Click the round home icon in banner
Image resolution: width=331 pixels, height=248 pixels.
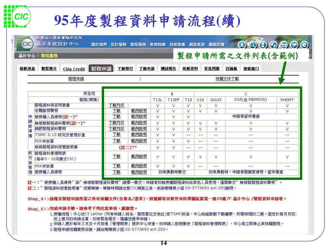pyautogui.click(x=242, y=45)
